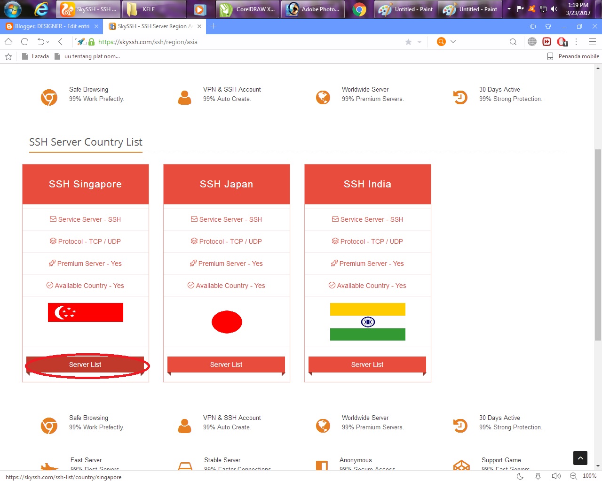Switch to the Blogger DESIGNER tab
The width and height of the screenshot is (602, 481).
[x=52, y=26]
